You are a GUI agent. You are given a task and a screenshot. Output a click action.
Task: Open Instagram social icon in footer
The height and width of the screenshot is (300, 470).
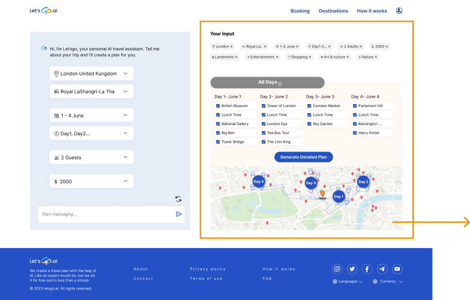coord(337,269)
